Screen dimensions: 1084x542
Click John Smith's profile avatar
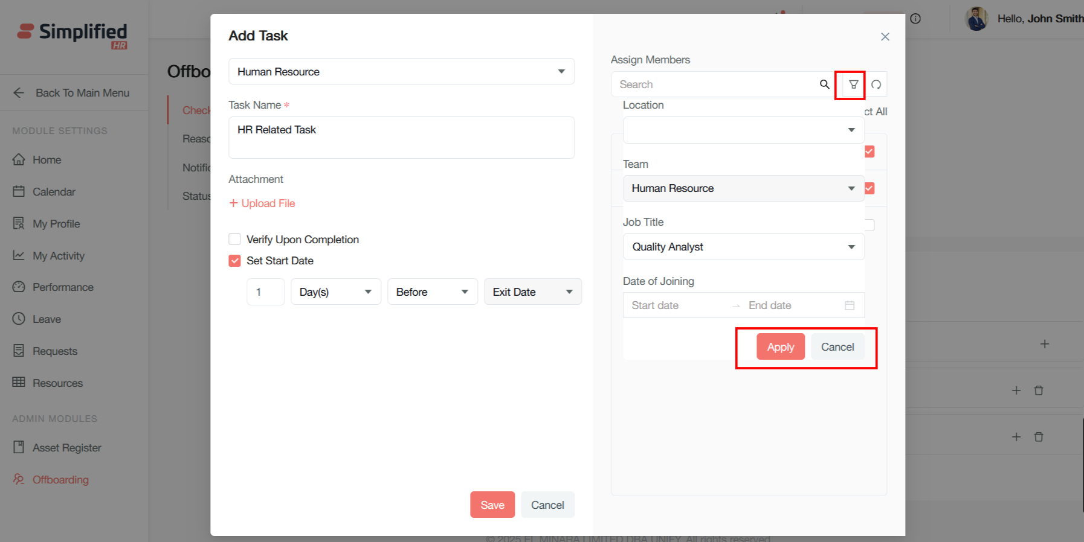[976, 19]
